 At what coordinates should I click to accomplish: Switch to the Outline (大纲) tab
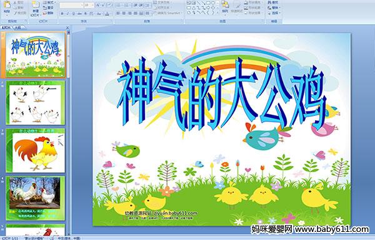pos(17,27)
